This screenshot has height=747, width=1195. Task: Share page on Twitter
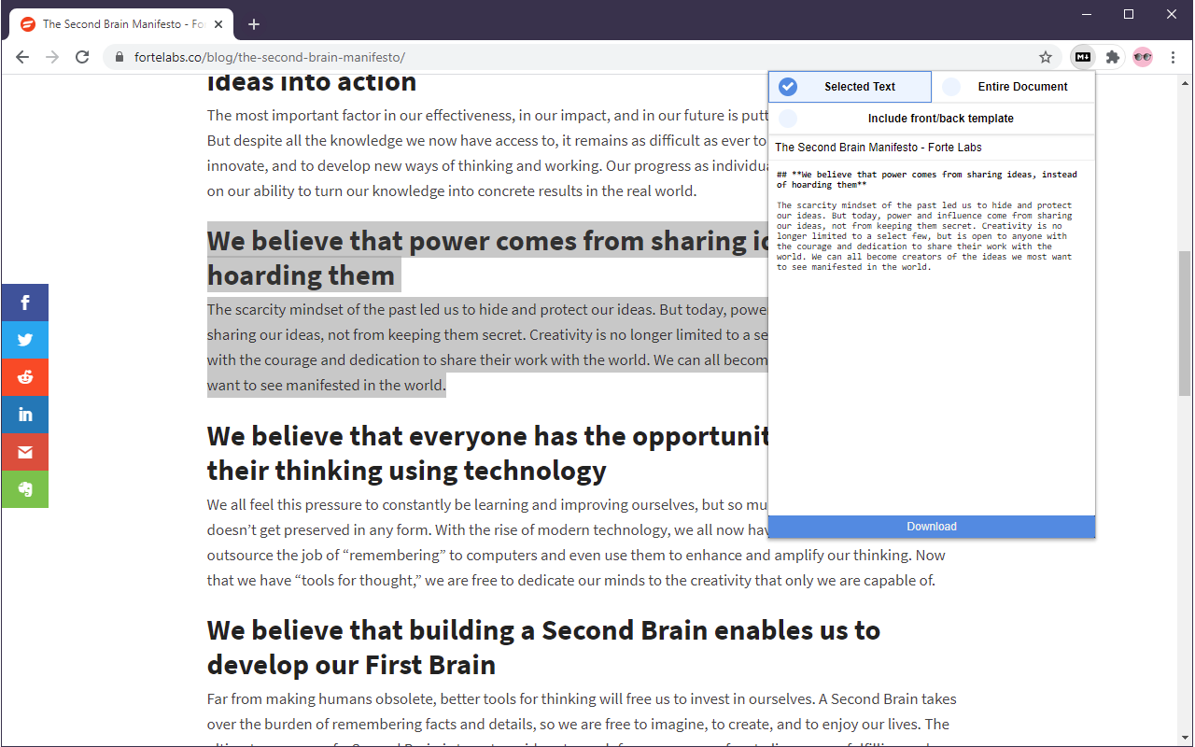coord(25,340)
